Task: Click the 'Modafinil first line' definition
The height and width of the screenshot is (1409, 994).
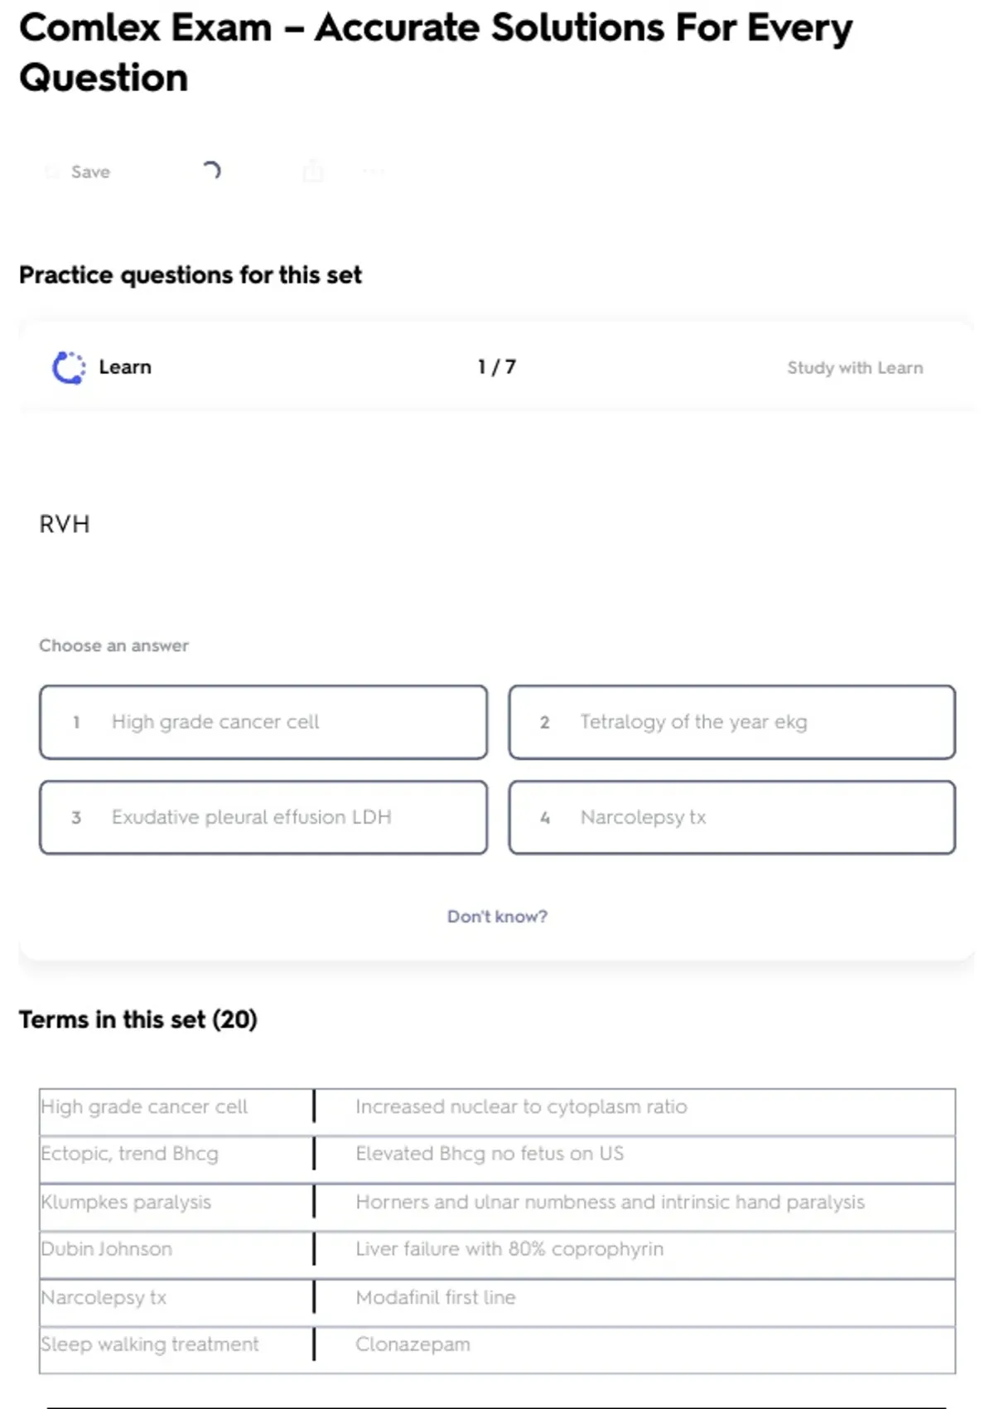Action: (x=436, y=1297)
